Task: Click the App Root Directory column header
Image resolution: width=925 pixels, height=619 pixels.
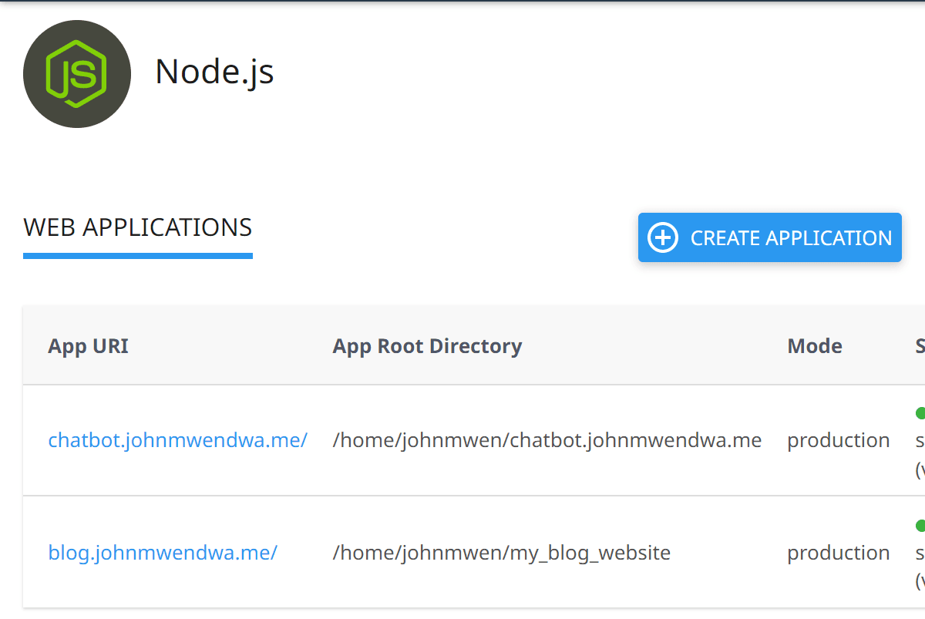Action: (427, 345)
